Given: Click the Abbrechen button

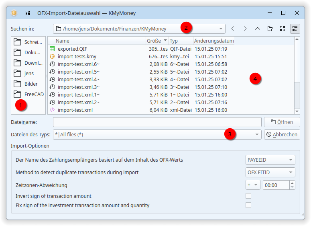Looking at the screenshot, I should [282, 135].
